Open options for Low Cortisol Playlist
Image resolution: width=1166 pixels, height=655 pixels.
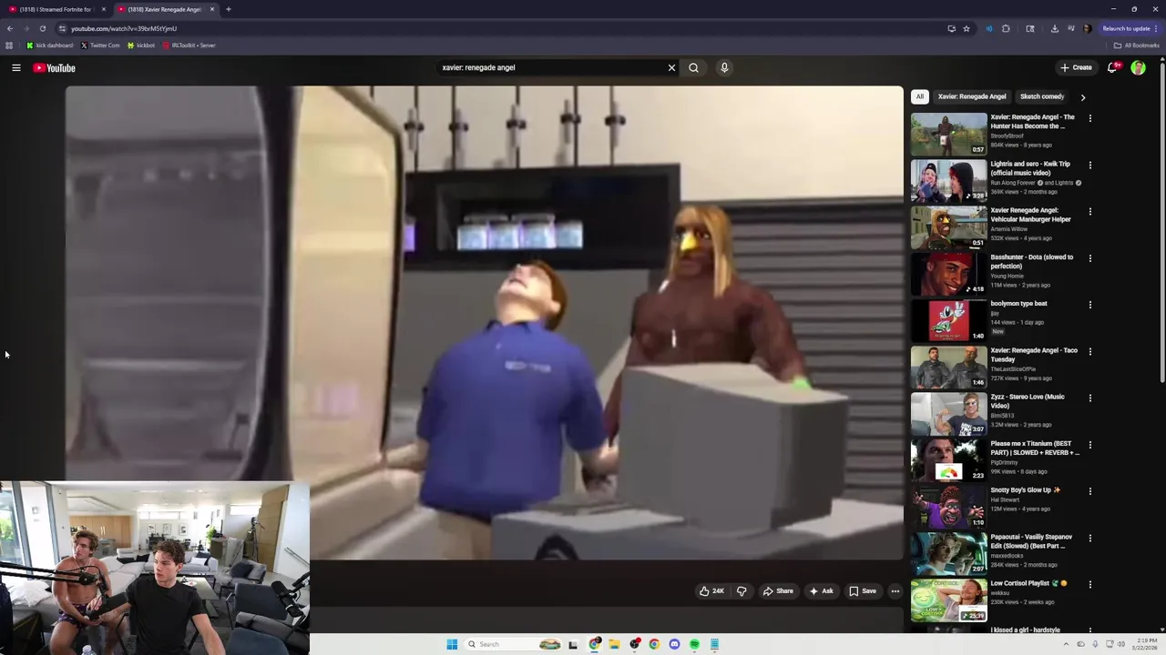1089,584
